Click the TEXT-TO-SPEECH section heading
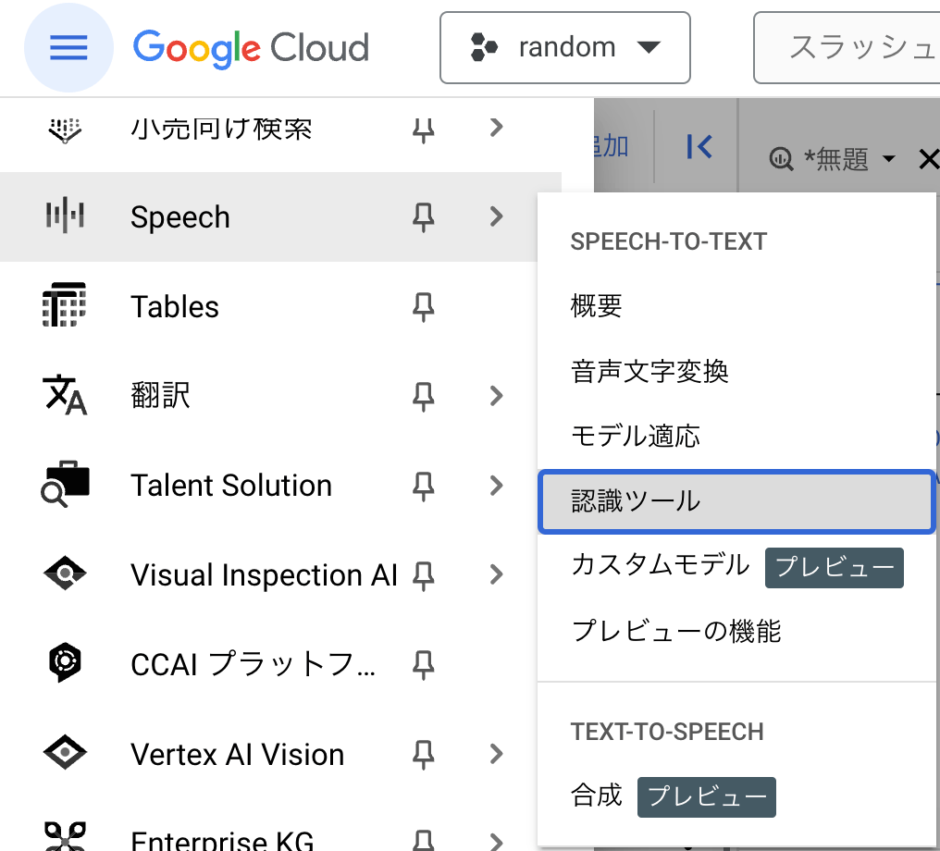The width and height of the screenshot is (940, 851). 667,732
